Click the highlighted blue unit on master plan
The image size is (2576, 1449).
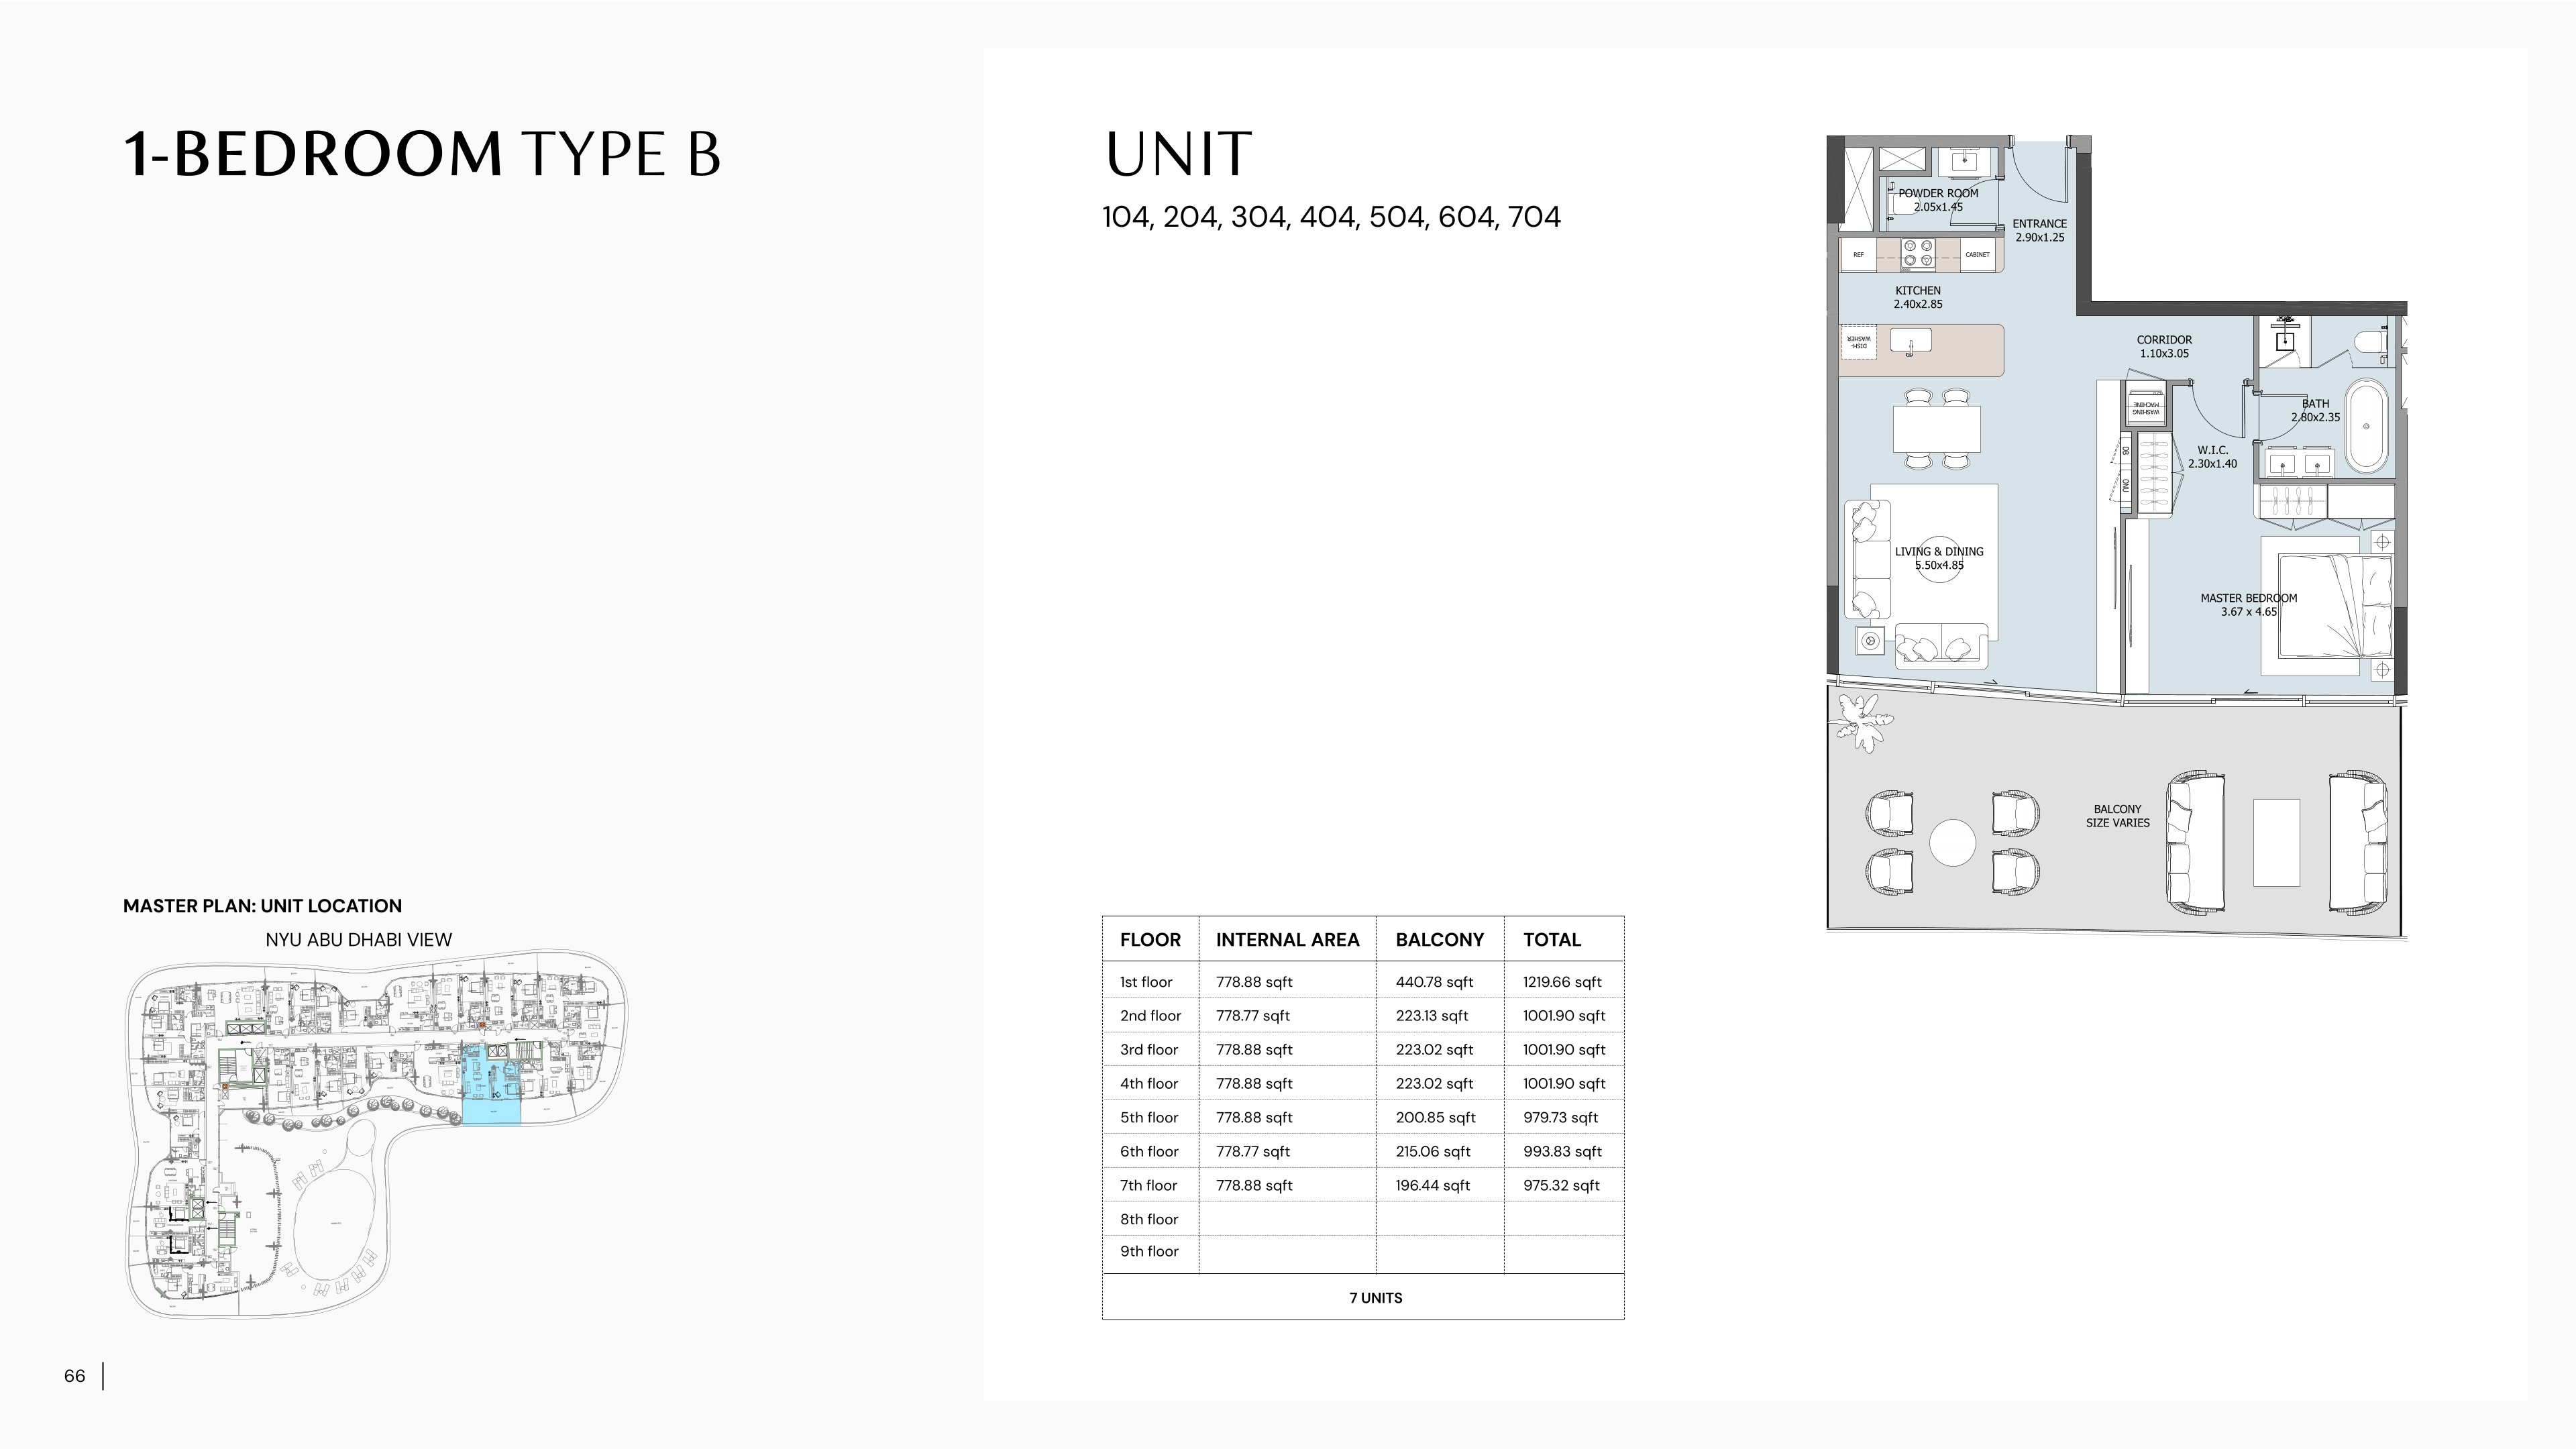pyautogui.click(x=491, y=1084)
